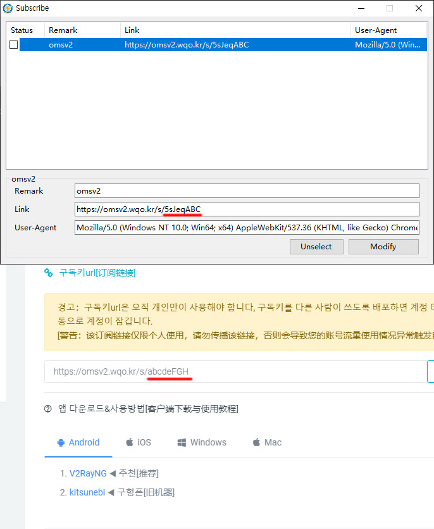This screenshot has width=434, height=529.
Task: Toggle the omsv2 subscription status checkbox
Action: coord(13,45)
